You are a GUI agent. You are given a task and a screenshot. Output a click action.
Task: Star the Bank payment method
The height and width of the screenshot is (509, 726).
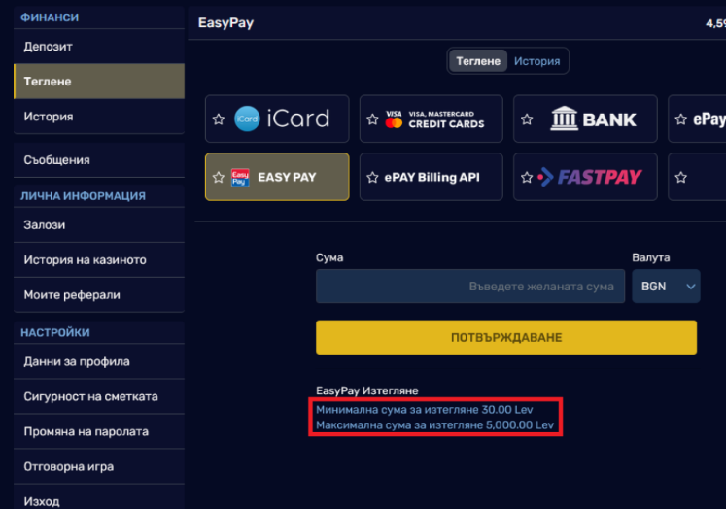click(x=527, y=119)
